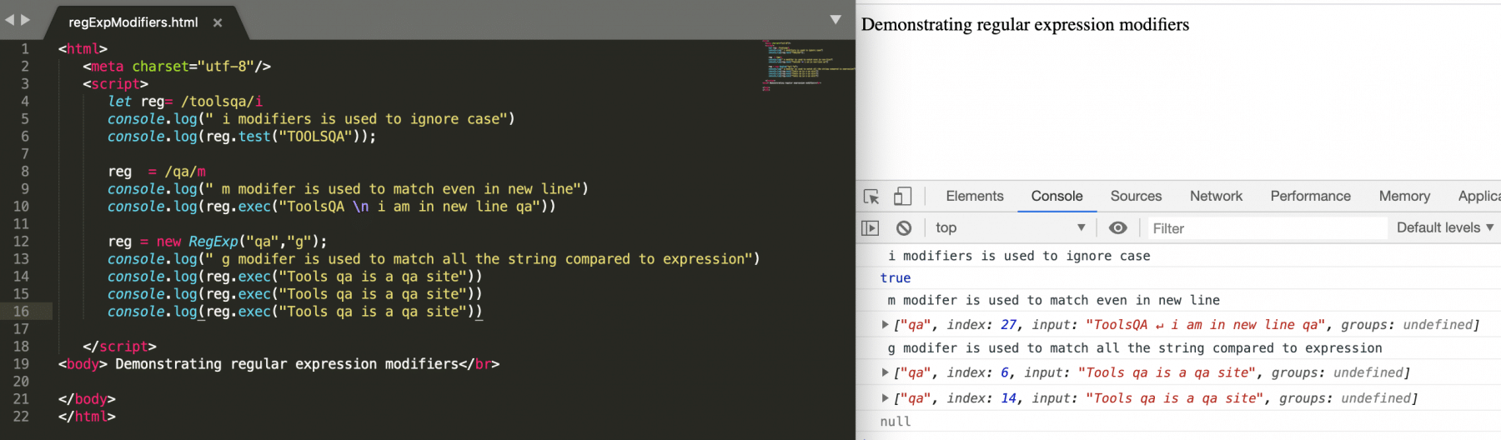Navigate back with the left arrow in editor
Screen dimensions: 1501x440
point(9,19)
